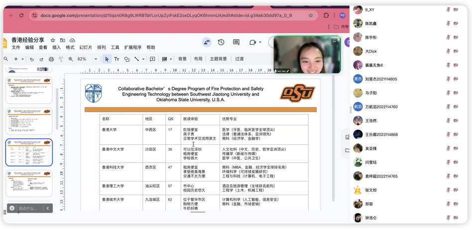
Task: Expand the 82% zoom level dropdown
Action: coord(96,59)
